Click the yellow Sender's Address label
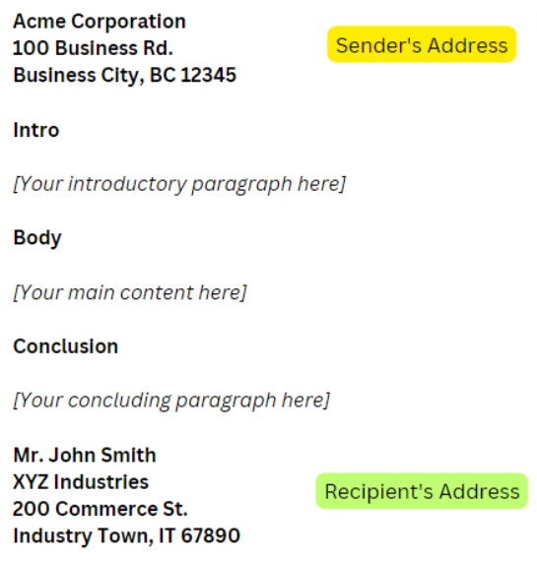Screen dimensions: 537x561 click(422, 44)
